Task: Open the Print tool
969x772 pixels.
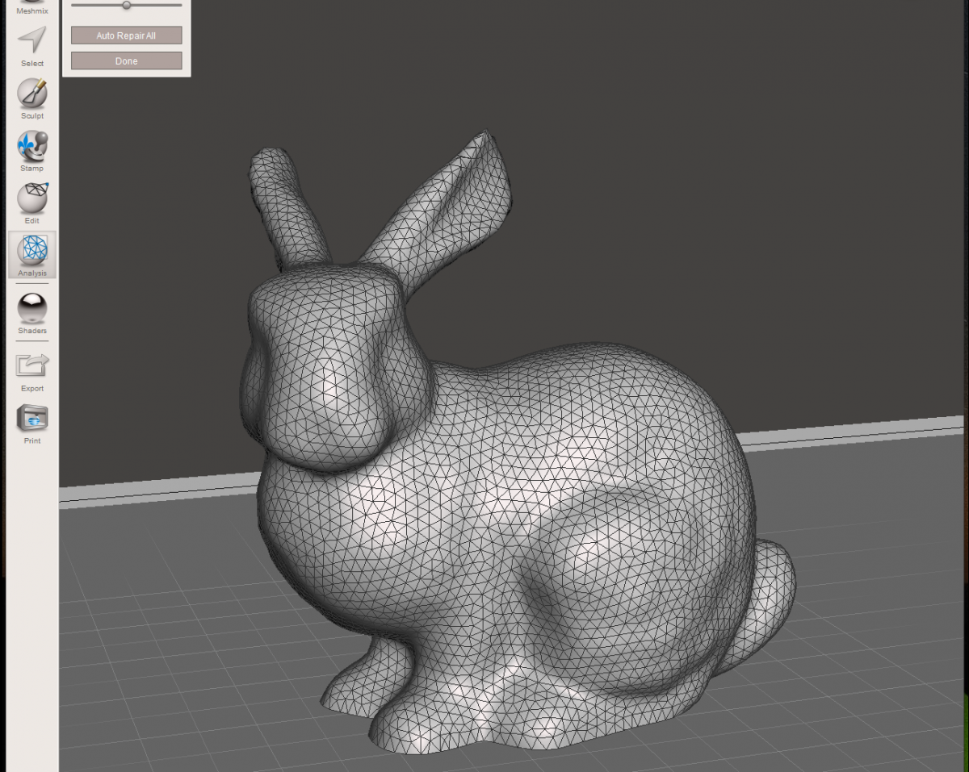Action: coord(32,424)
